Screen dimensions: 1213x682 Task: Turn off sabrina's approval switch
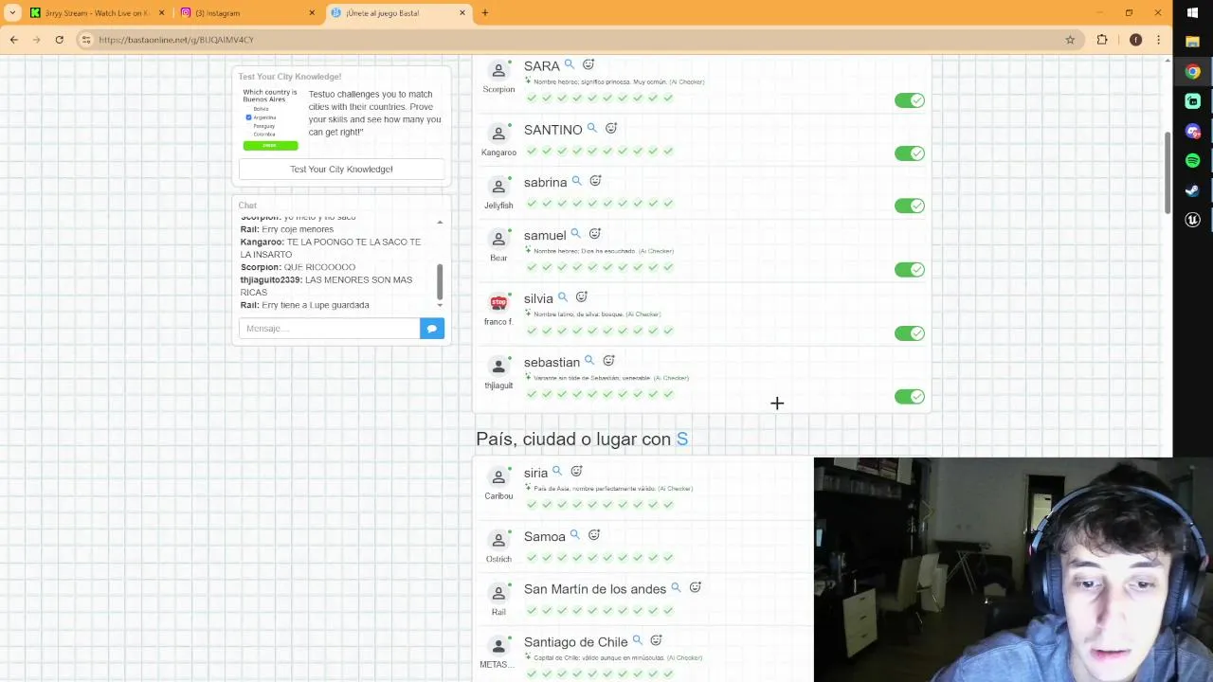coord(910,206)
